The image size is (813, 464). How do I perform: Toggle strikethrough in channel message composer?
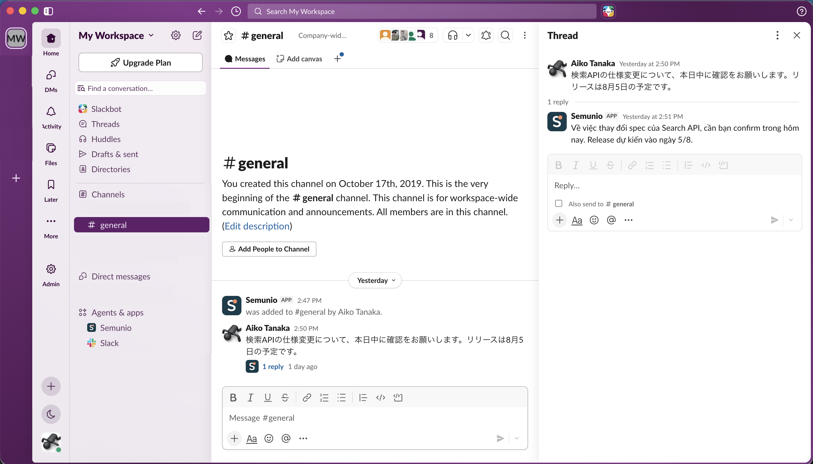tap(285, 397)
